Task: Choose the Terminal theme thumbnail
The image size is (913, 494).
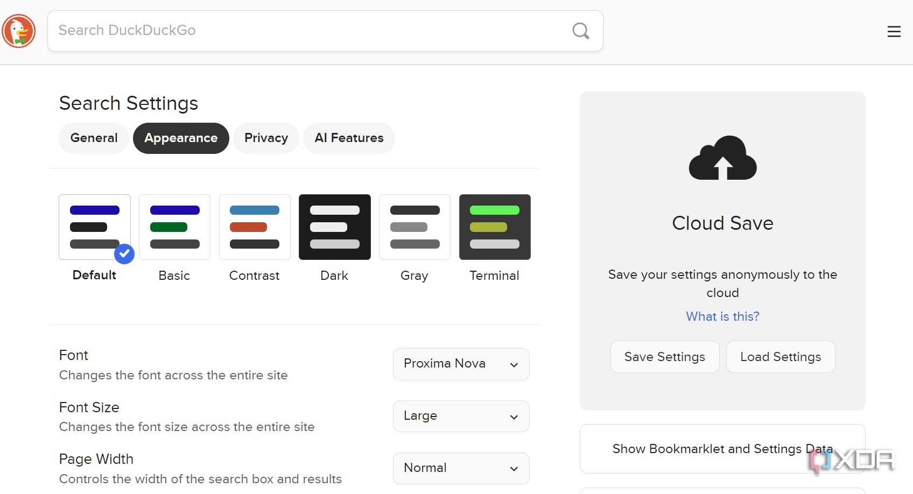Action: pos(495,227)
